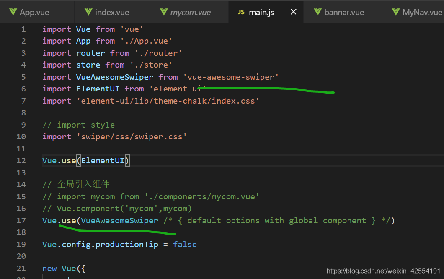Open the index.vue tab
Screen dimensions: 444x279
(x=112, y=12)
